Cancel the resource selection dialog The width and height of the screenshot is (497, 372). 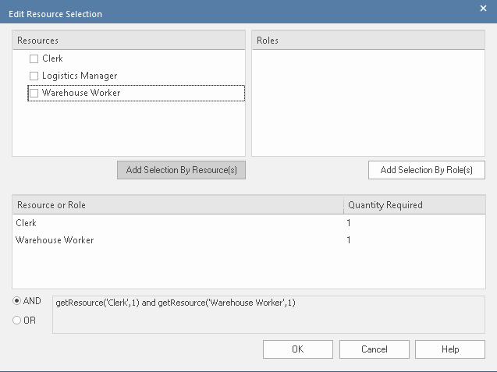(x=374, y=349)
